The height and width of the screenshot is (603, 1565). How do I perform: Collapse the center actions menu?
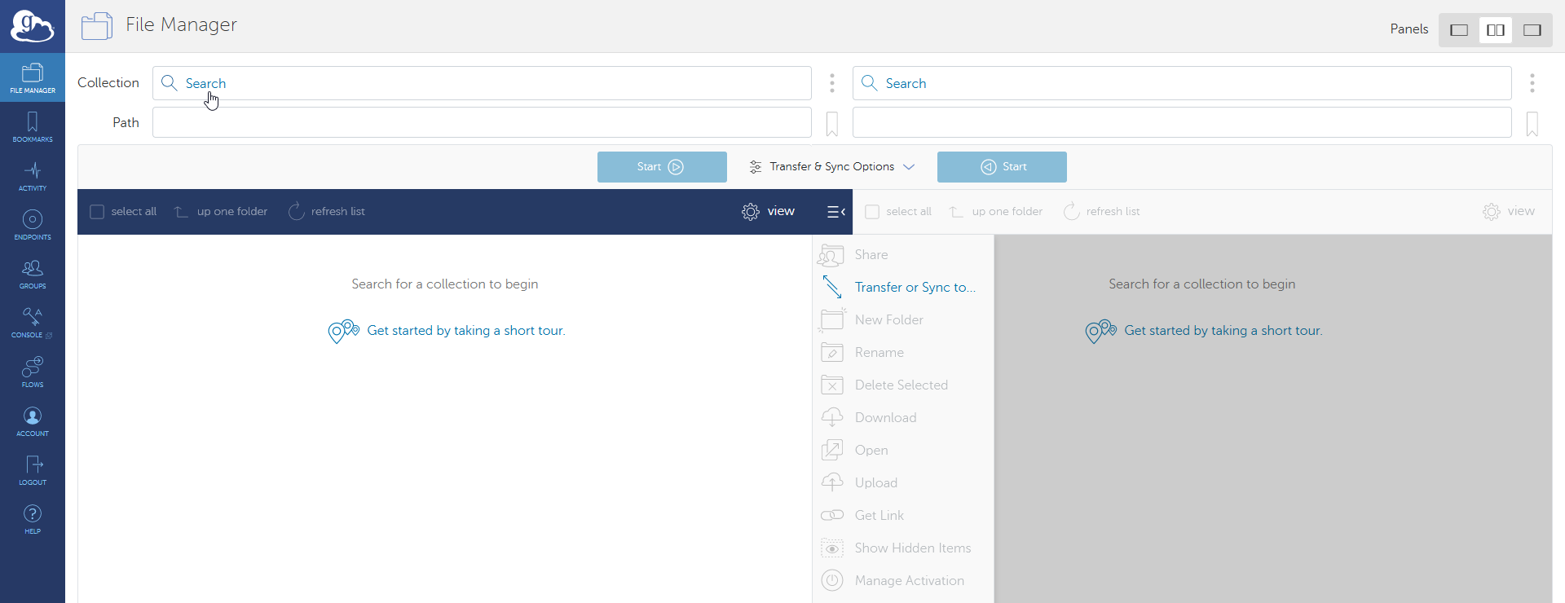tap(835, 212)
